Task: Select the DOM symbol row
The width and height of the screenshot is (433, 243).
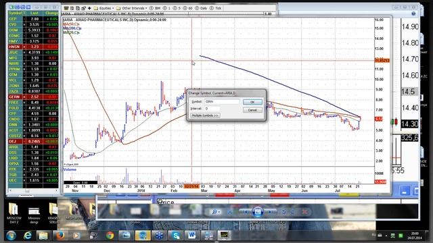Action: pyautogui.click(x=33, y=30)
